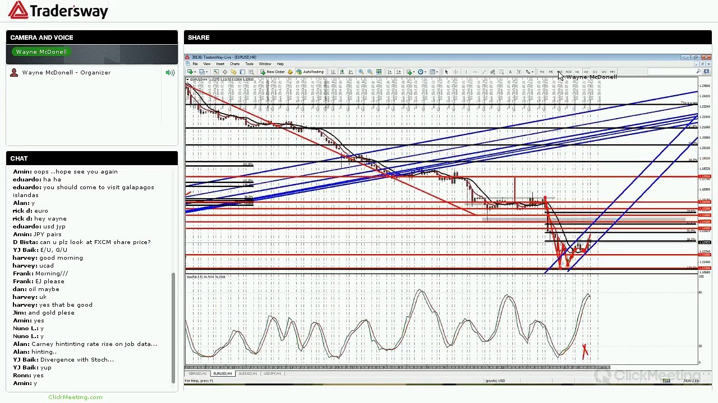Screen dimensions: 718x403
Task: Open the Window menu
Action: click(265, 64)
